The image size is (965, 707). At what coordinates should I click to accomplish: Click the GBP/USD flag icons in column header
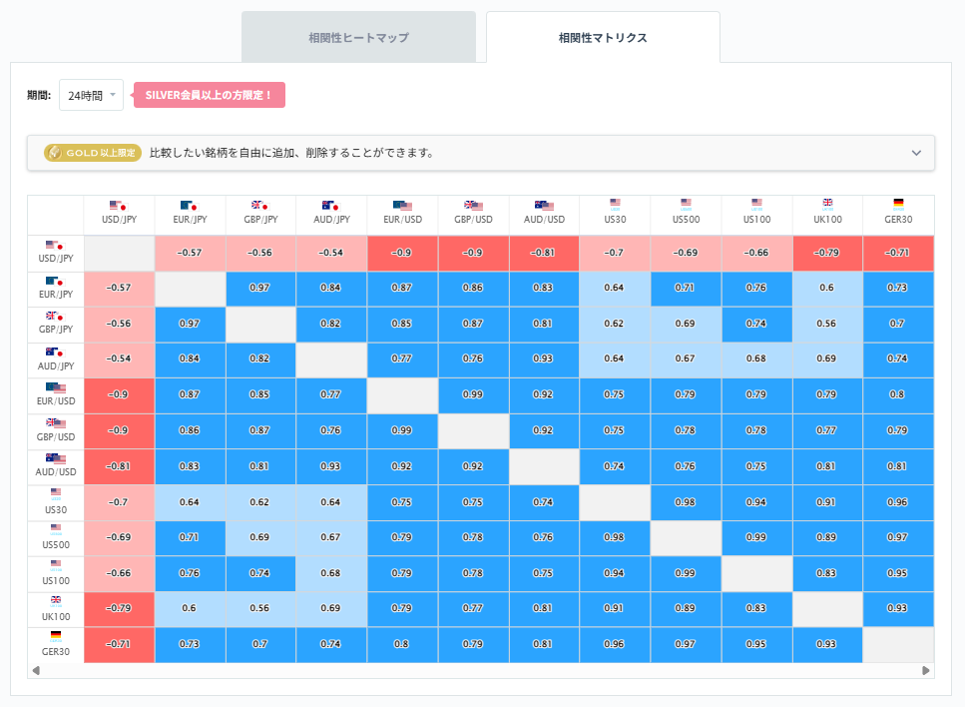click(x=472, y=207)
